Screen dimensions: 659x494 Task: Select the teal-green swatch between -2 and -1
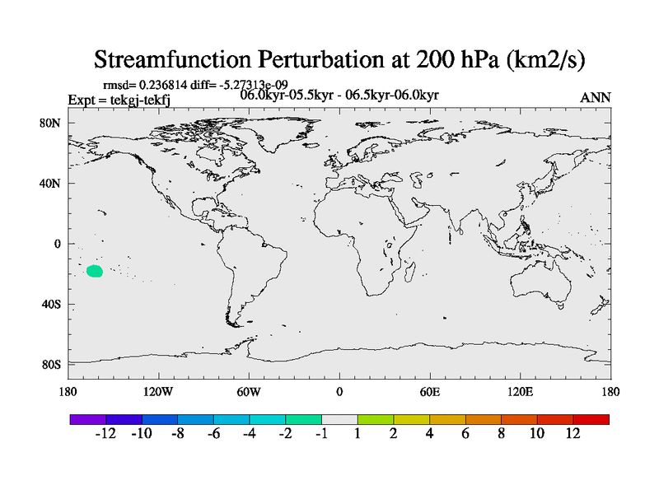point(303,419)
